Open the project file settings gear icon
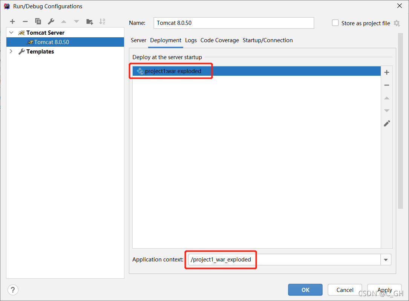This screenshot has width=409, height=301. 397,23
